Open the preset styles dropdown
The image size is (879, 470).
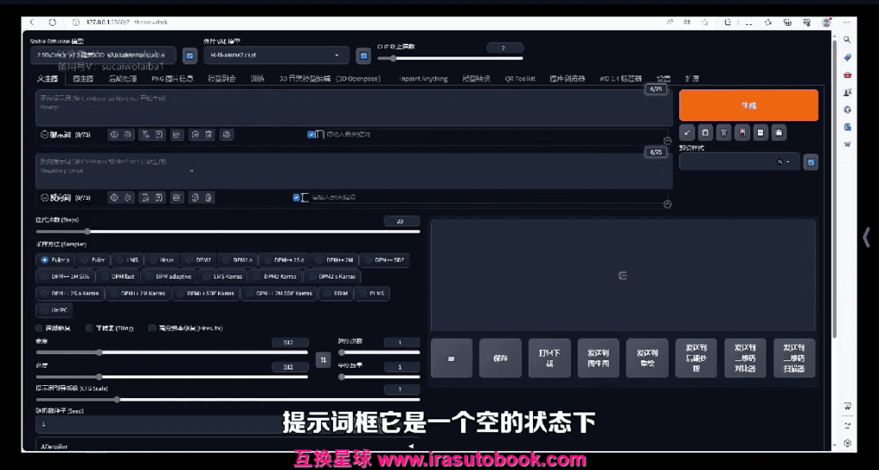739,162
